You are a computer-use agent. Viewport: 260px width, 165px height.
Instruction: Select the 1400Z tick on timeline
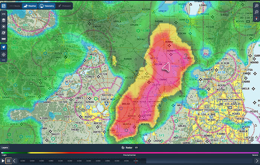click(x=51, y=161)
